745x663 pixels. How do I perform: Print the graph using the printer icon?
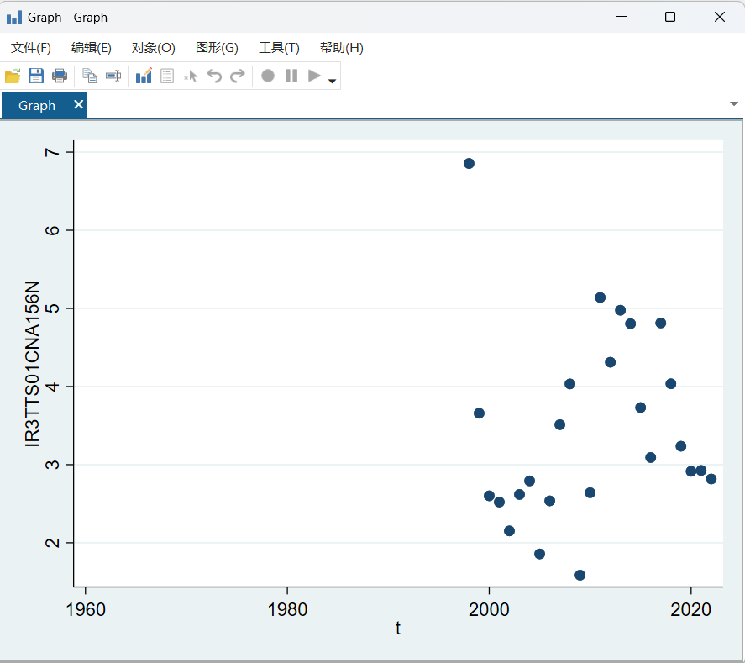click(x=60, y=76)
